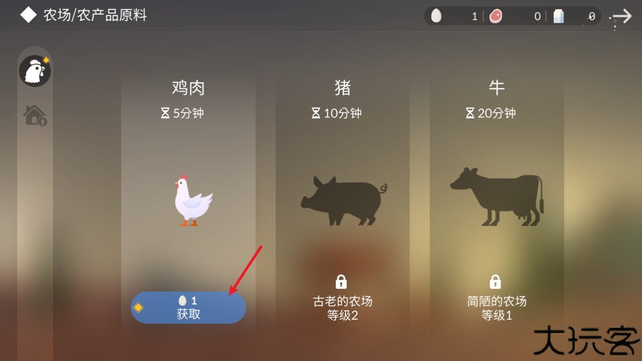Tap the lock icon above 古老的农场
Image resolution: width=642 pixels, height=361 pixels.
coord(341,282)
